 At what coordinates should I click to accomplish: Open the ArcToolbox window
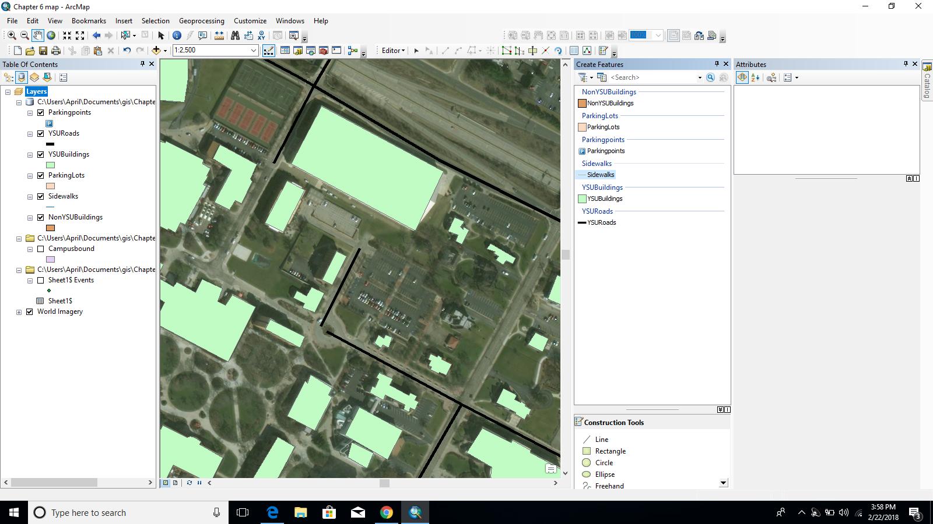click(x=324, y=51)
